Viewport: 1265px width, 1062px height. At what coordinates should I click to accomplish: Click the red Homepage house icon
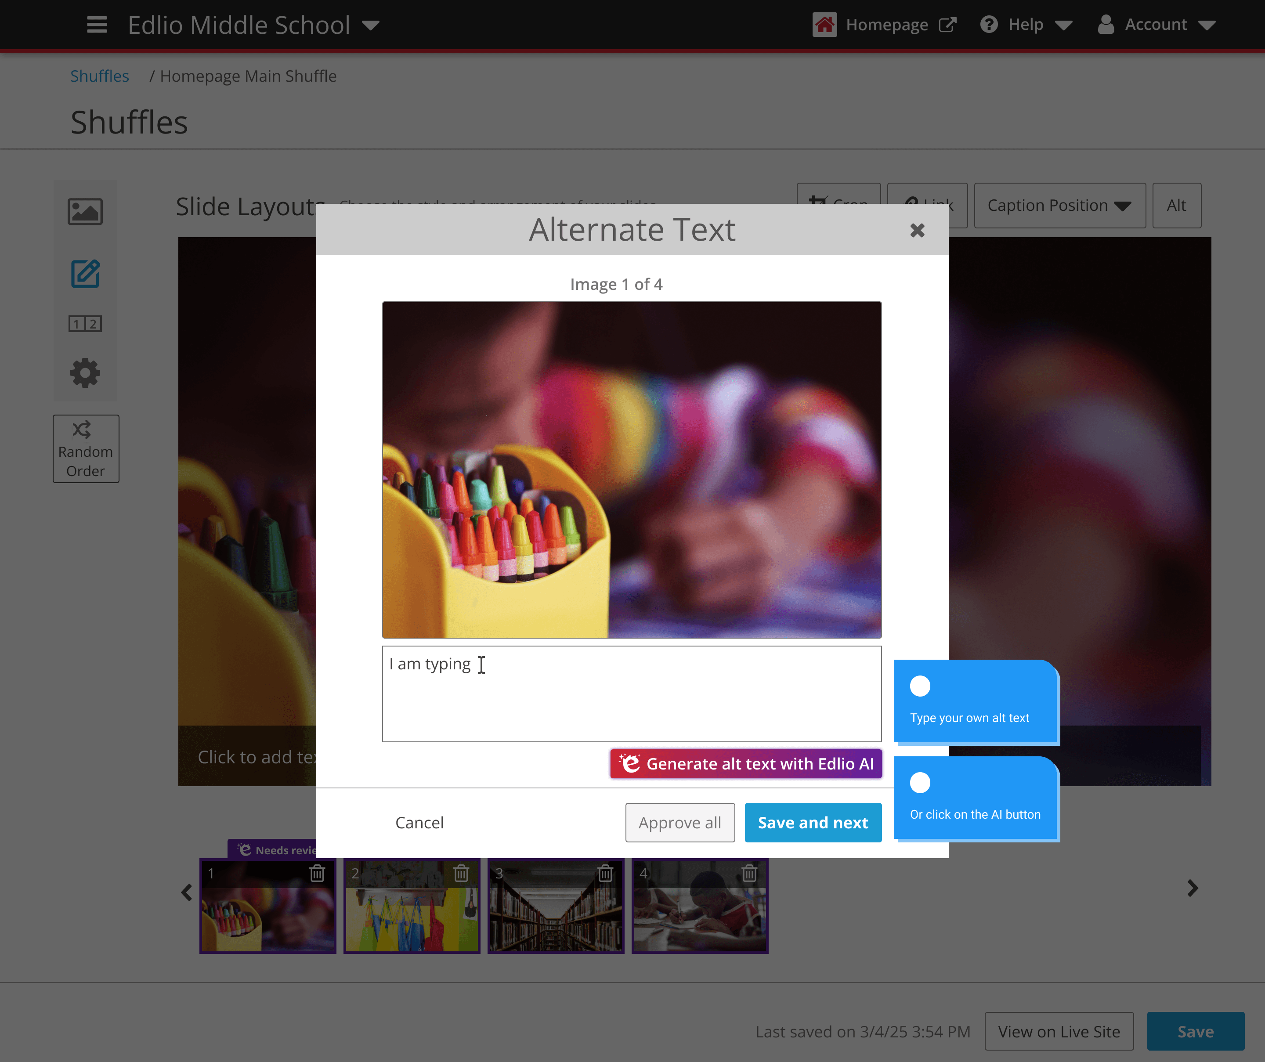[x=824, y=25]
